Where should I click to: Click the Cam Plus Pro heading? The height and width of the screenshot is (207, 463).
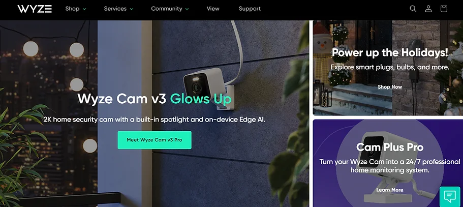pyautogui.click(x=390, y=147)
